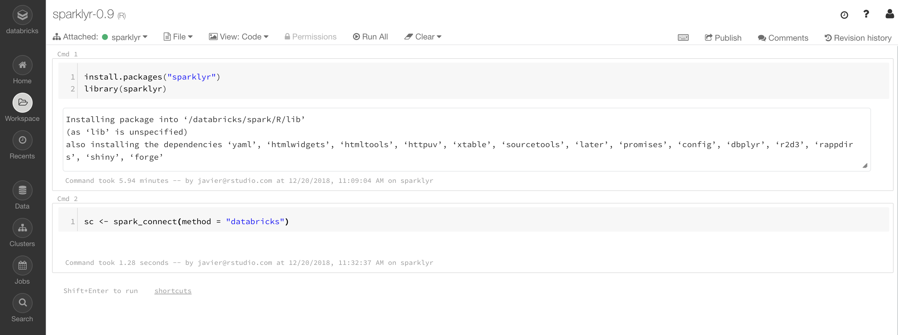Click the shortcuts link

173,291
